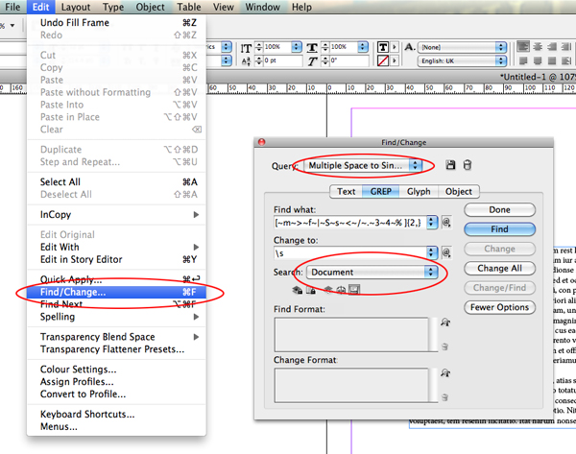Open the Search scope Document dropdown
The width and height of the screenshot is (576, 454).
372,273
